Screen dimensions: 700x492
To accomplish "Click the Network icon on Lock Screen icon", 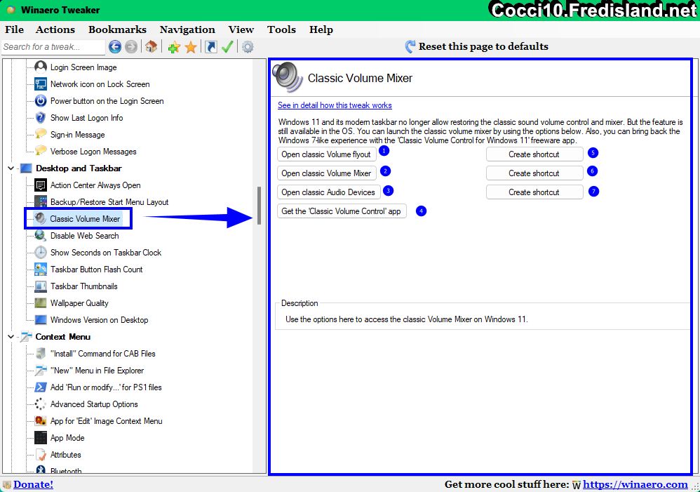I will click(x=41, y=84).
